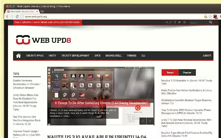Image resolution: width=221 pixels, height=138 pixels.
Task: Open the About menu item
Action: (x=207, y=56)
